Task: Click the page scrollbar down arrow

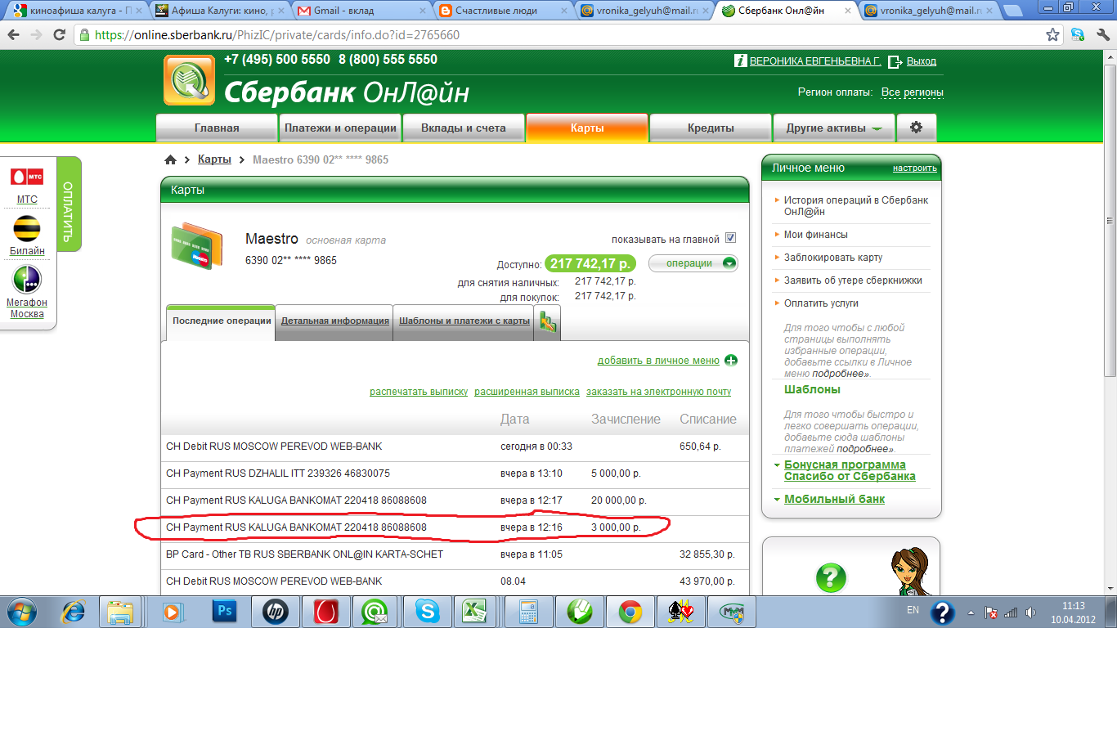Action: (1110, 588)
